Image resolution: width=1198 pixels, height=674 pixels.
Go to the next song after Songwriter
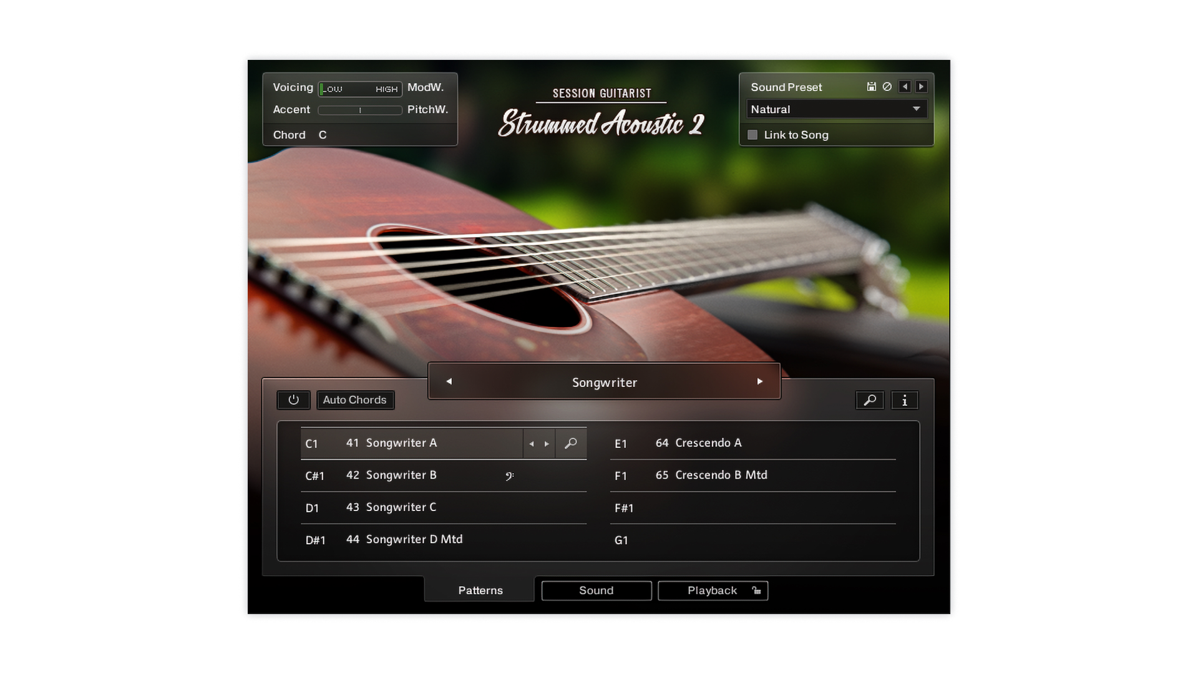(759, 381)
